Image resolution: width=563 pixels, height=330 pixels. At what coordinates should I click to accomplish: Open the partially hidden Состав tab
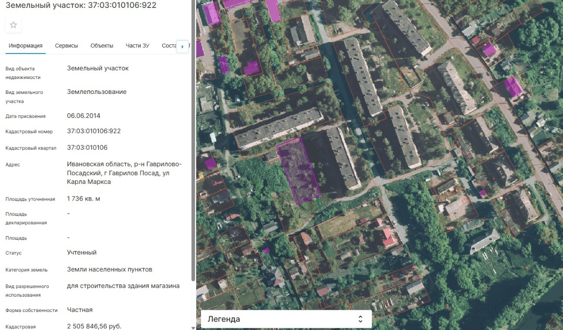pyautogui.click(x=169, y=46)
